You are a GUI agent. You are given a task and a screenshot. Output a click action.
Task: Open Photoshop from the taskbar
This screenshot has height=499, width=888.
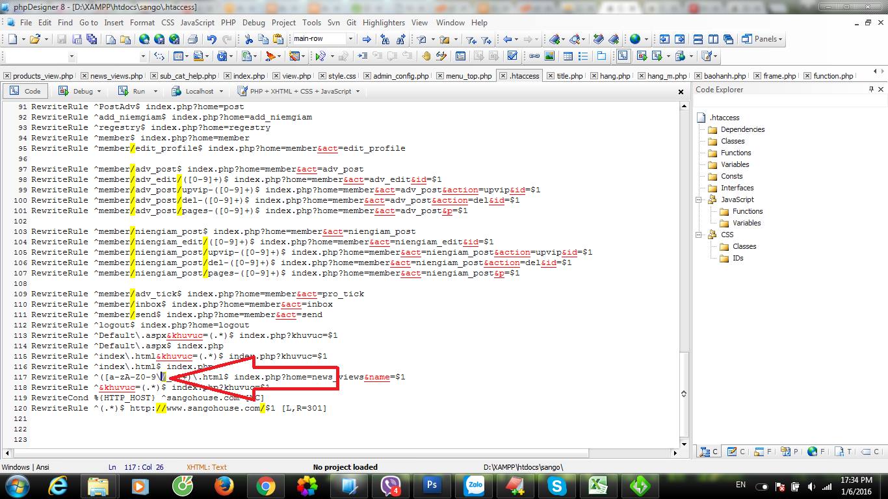click(x=432, y=485)
